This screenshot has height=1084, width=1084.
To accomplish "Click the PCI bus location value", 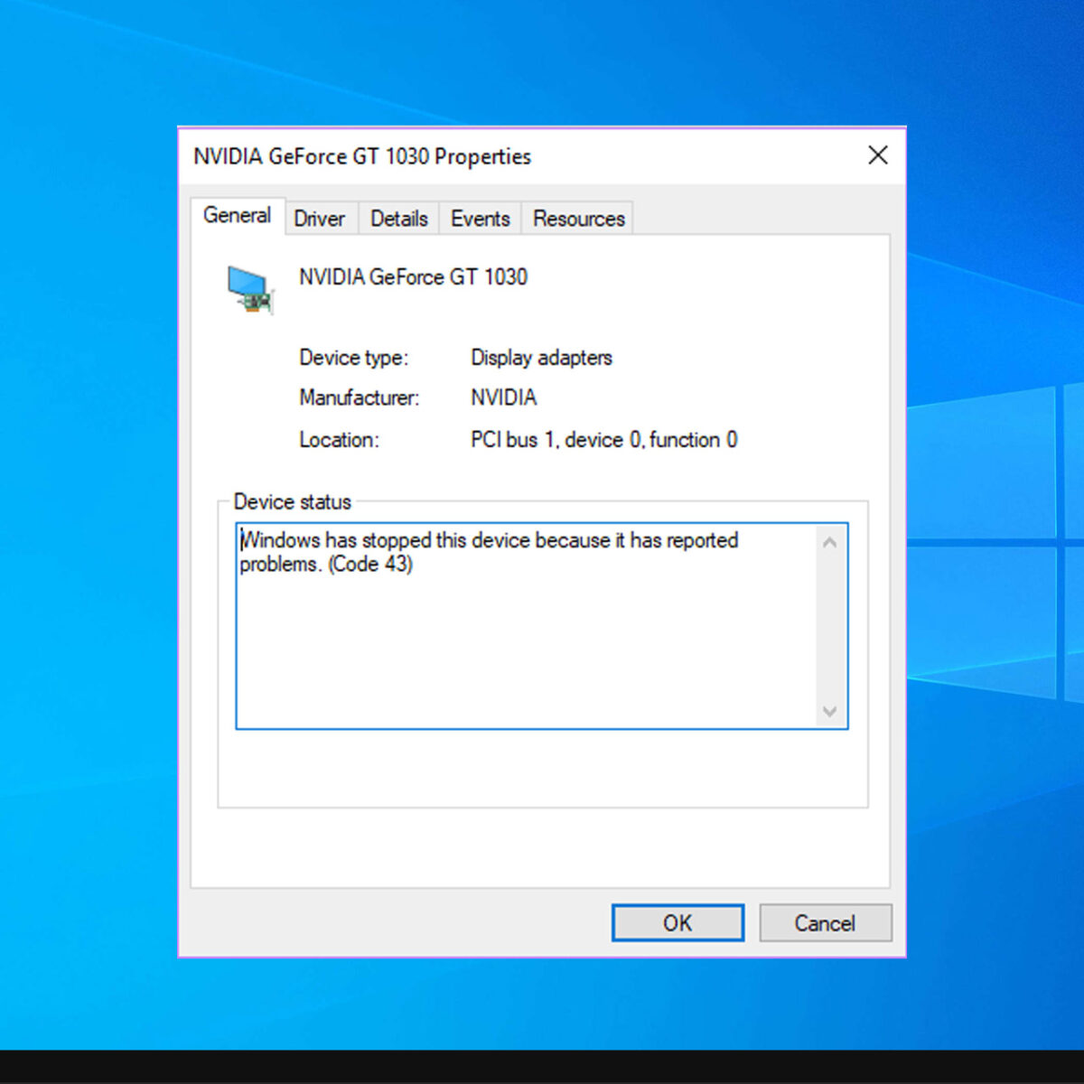I will coord(603,440).
